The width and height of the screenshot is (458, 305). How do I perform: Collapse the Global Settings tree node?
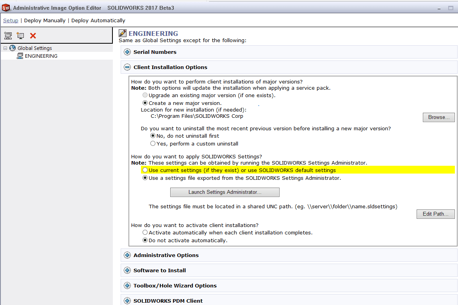(x=5, y=48)
